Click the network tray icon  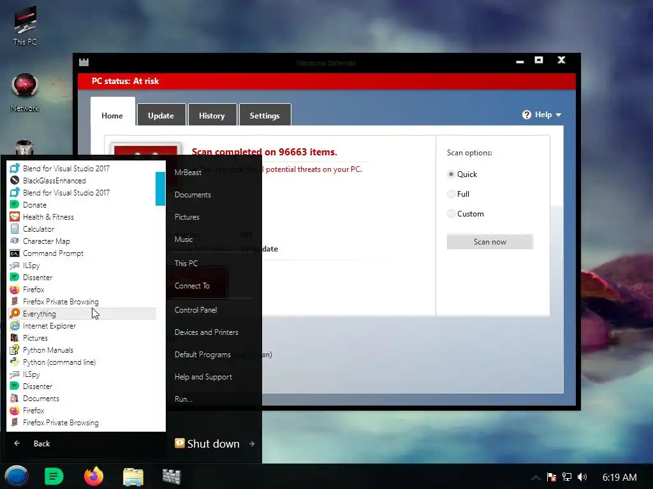click(567, 477)
